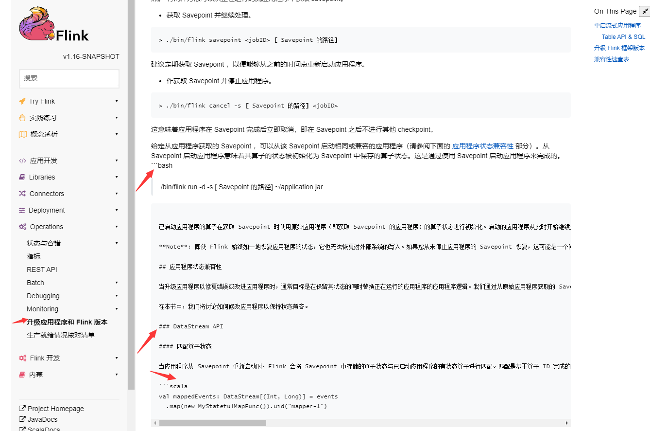
Task: Click the code block horizontal scrollbar thumb
Action: (x=213, y=423)
